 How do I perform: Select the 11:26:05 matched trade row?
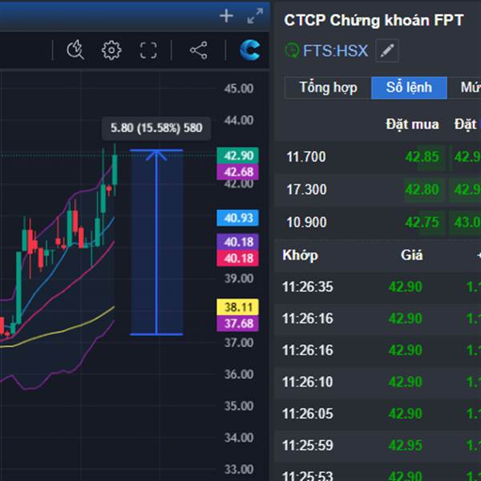pyautogui.click(x=378, y=414)
